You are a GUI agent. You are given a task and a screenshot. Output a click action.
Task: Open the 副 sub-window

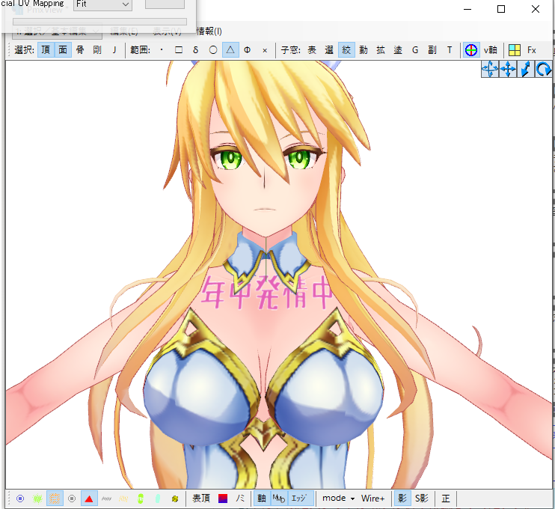432,50
